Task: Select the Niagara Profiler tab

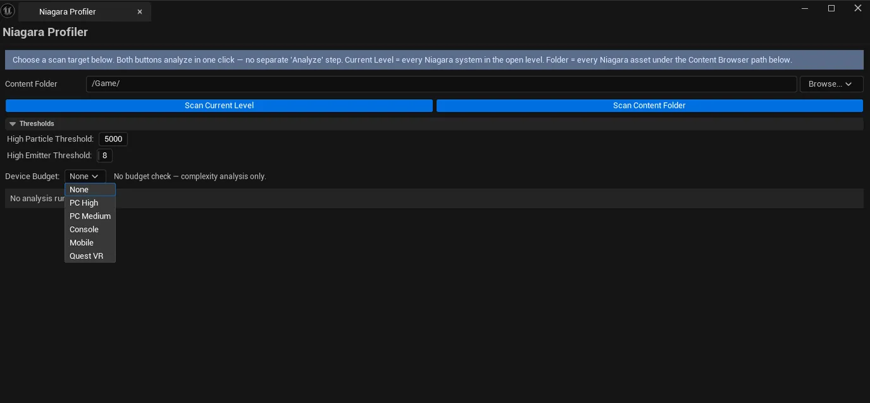Action: pos(85,12)
